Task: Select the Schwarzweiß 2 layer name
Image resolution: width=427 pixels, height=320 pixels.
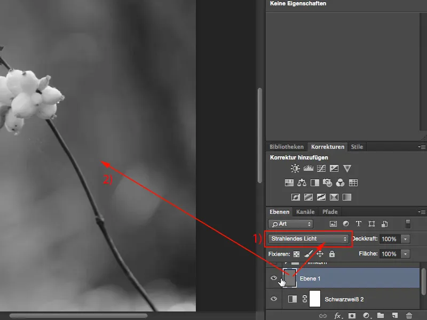Action: 344,299
